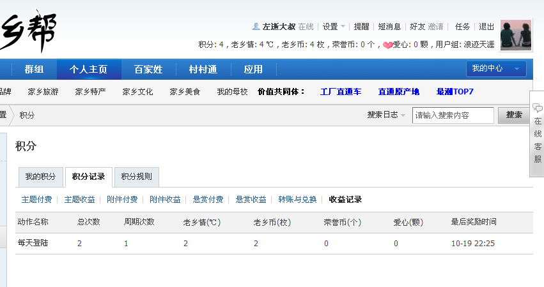Viewport: 544px width, 287px height.
Task: Click the 在线 status link
Action: pos(306,27)
